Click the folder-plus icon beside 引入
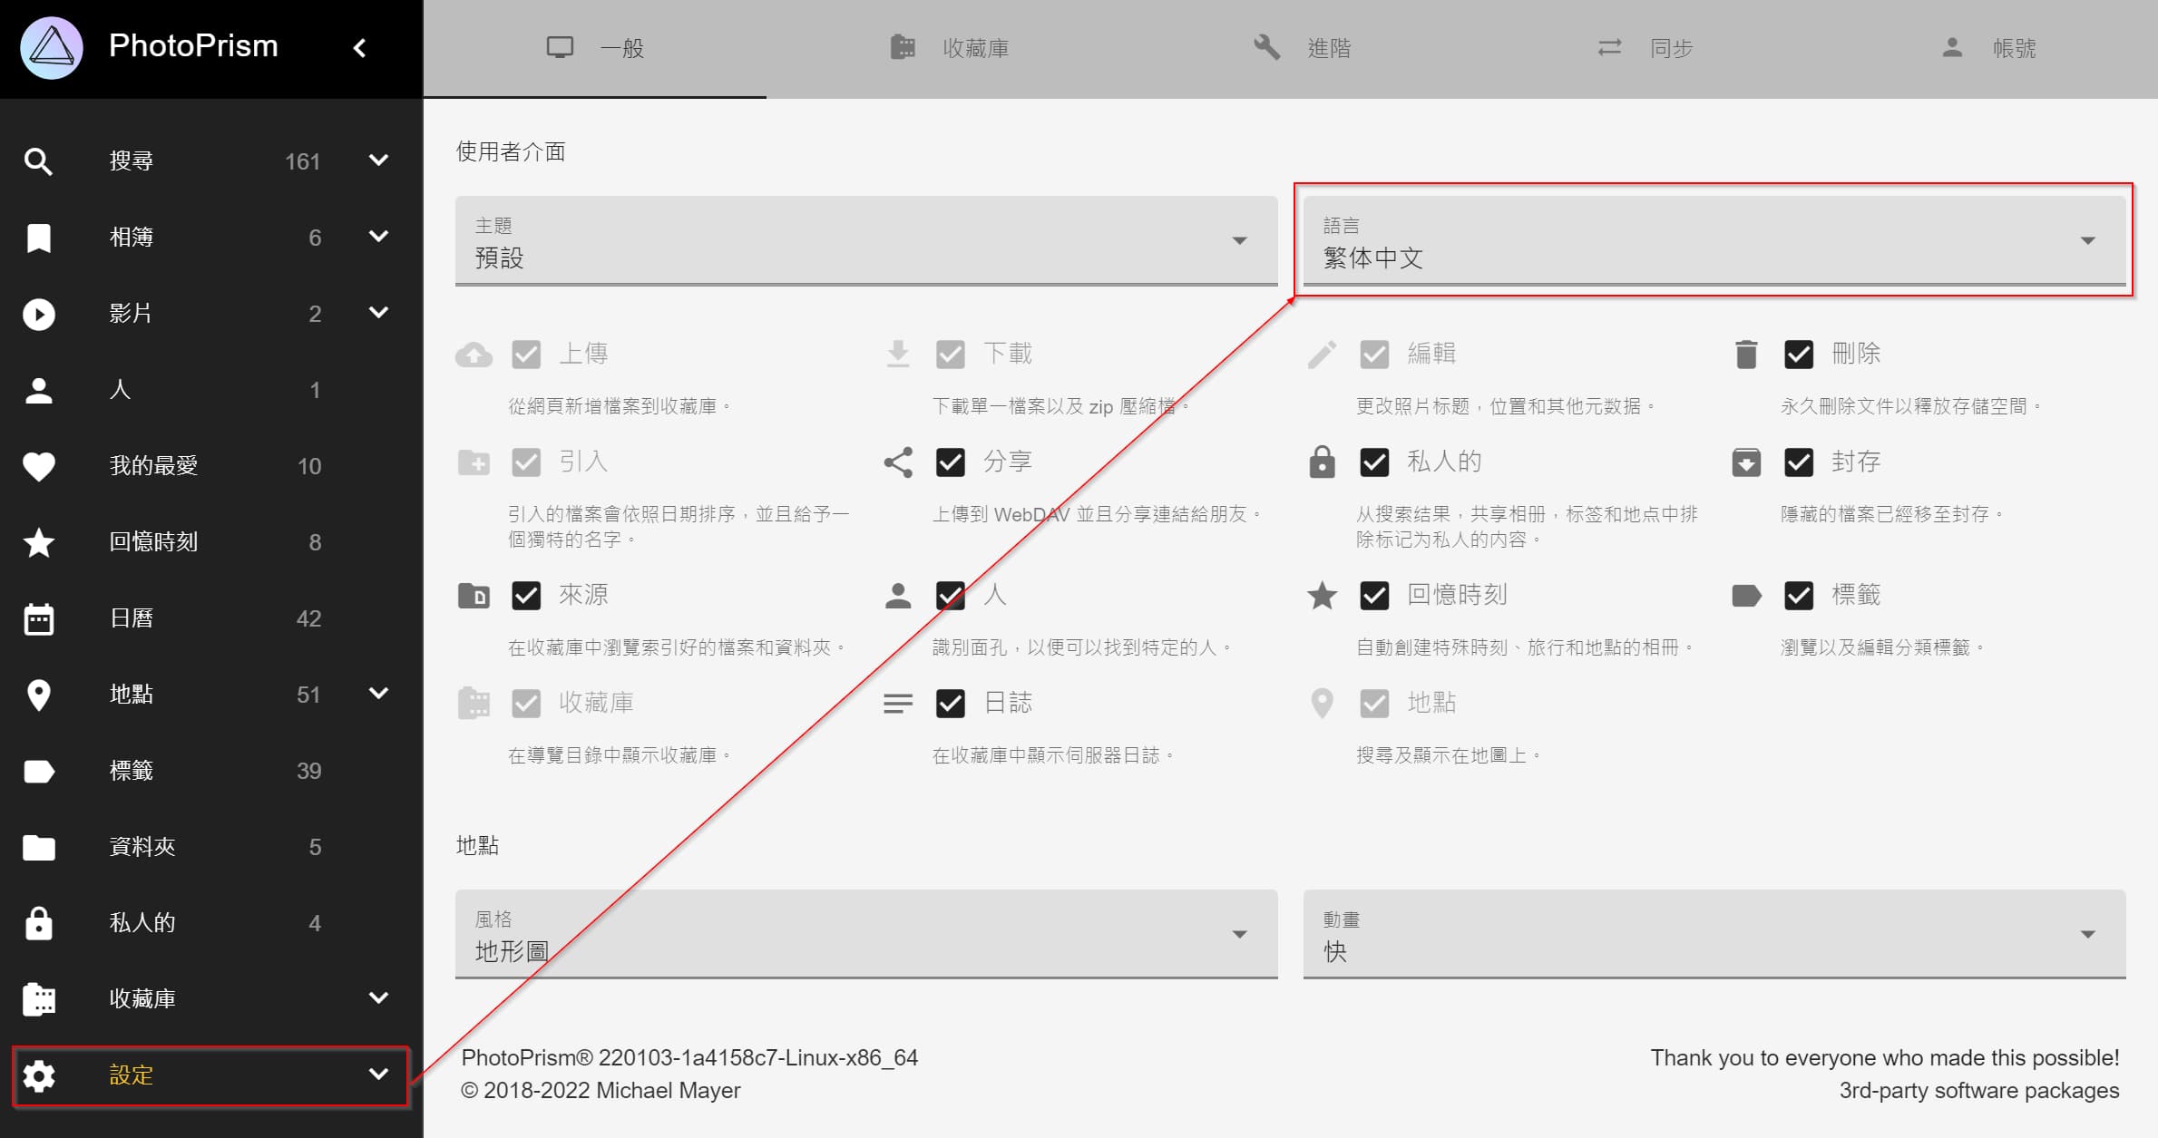 (474, 462)
